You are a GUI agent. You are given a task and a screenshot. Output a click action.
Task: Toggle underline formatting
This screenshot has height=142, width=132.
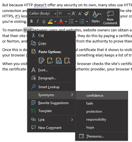[x=44, y=21]
